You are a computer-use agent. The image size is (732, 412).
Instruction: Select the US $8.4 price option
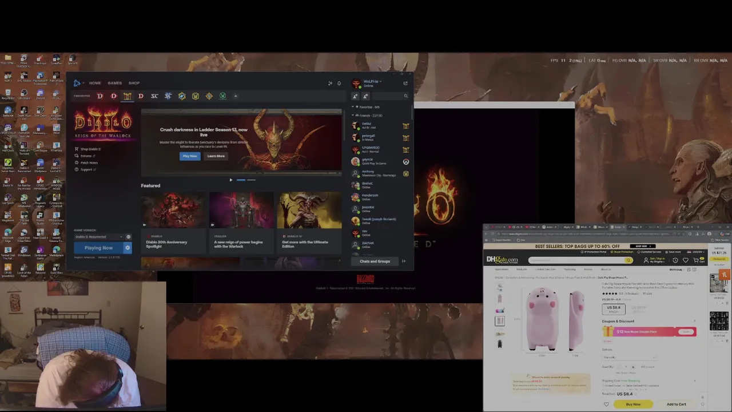613,308
